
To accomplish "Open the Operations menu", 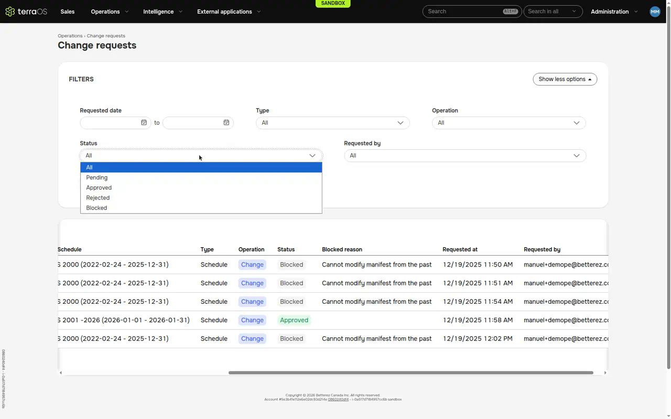I will click(110, 12).
